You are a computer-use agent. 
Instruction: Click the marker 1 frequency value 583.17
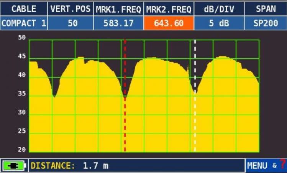[118, 23]
